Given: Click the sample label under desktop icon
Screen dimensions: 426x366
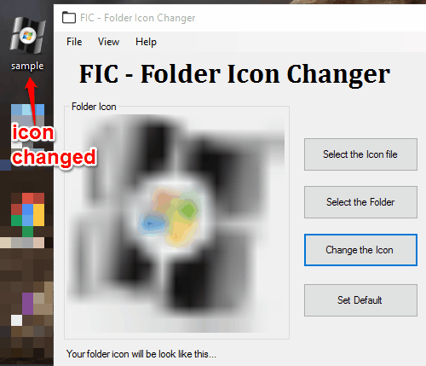Looking at the screenshot, I should coord(27,66).
